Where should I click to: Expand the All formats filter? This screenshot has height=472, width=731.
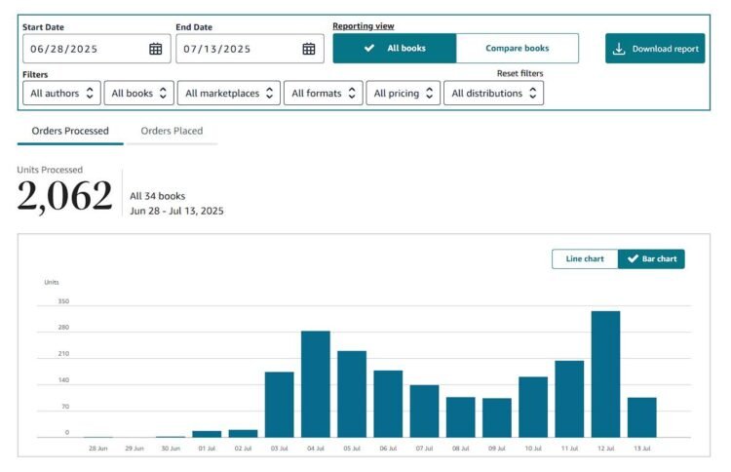click(x=323, y=94)
